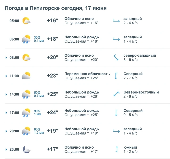Click the Погода в Пятигорске сегодня heading
Image resolution: width=170 pixels, height=159 pixels.
pyautogui.click(x=43, y=8)
